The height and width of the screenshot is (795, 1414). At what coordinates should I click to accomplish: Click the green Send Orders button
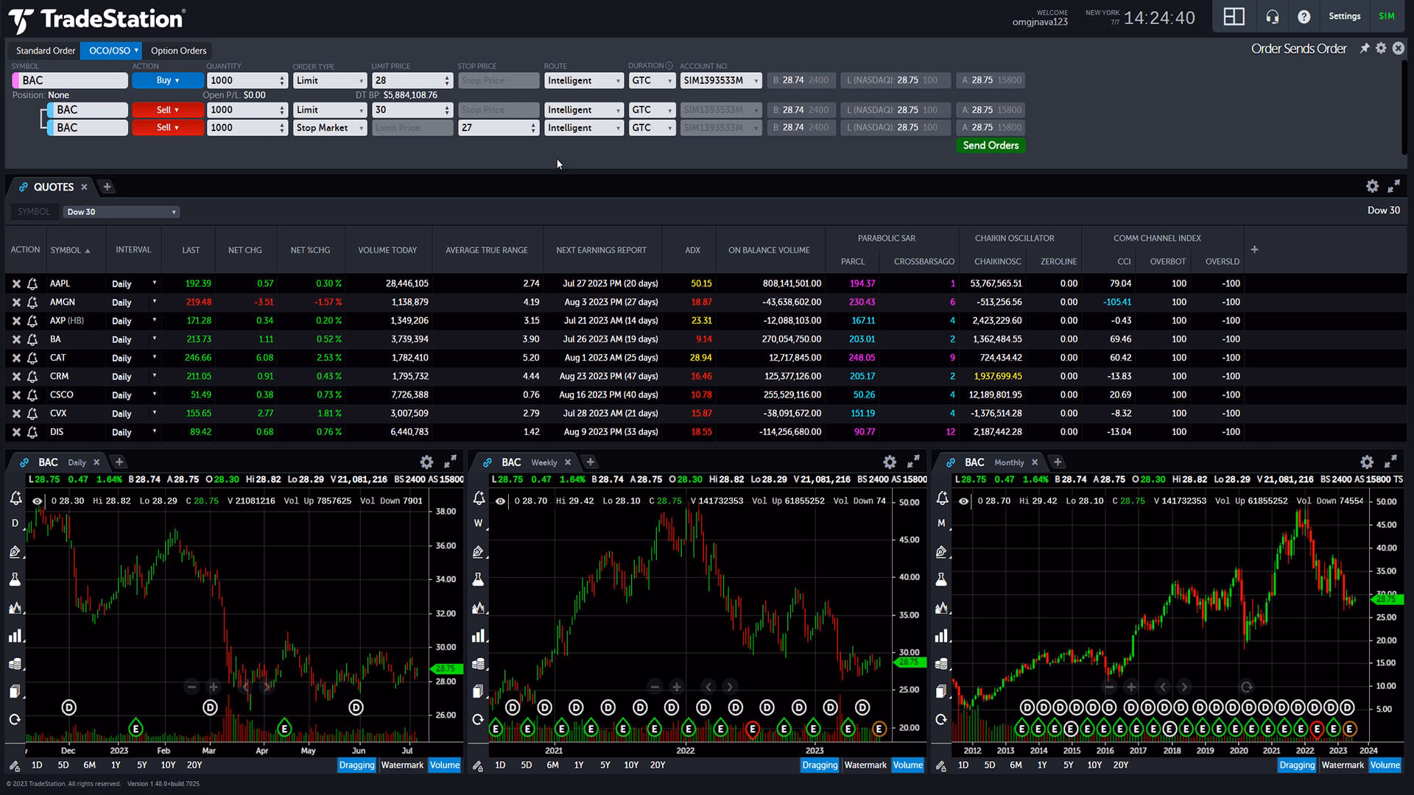990,145
